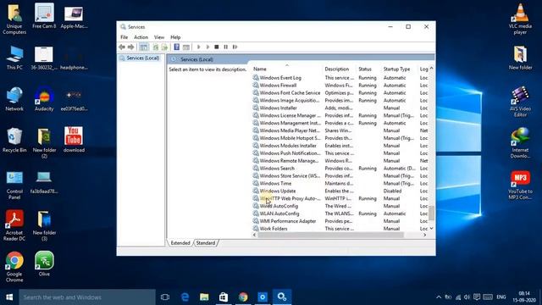The height and width of the screenshot is (305, 542).
Task: Select the Windows Update service
Action: pyautogui.click(x=278, y=191)
